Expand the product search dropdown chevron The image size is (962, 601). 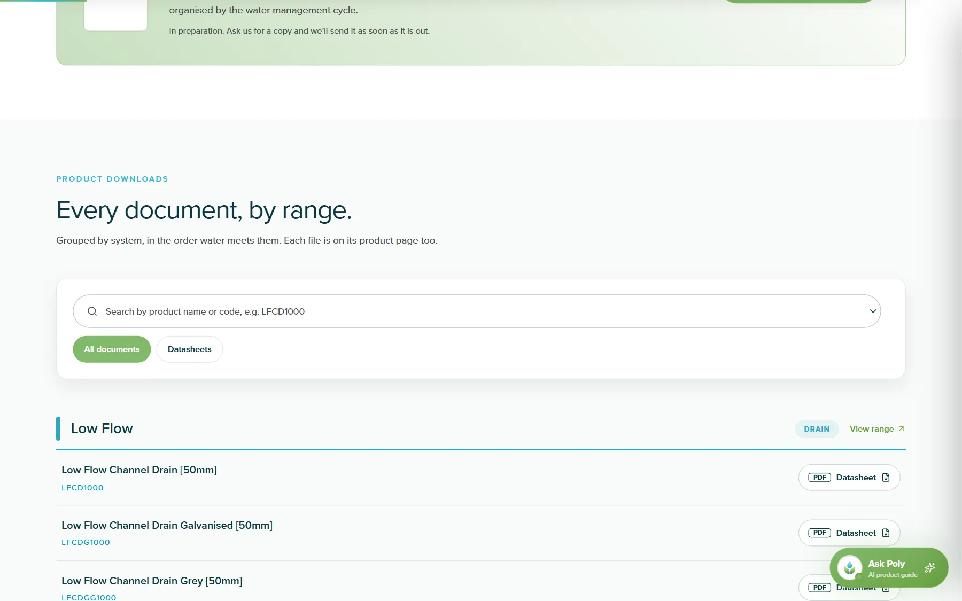[872, 311]
